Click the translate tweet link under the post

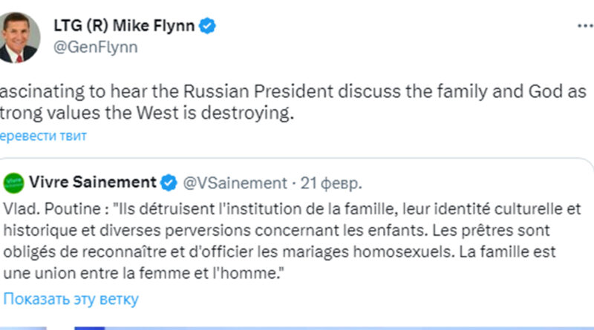pos(42,136)
